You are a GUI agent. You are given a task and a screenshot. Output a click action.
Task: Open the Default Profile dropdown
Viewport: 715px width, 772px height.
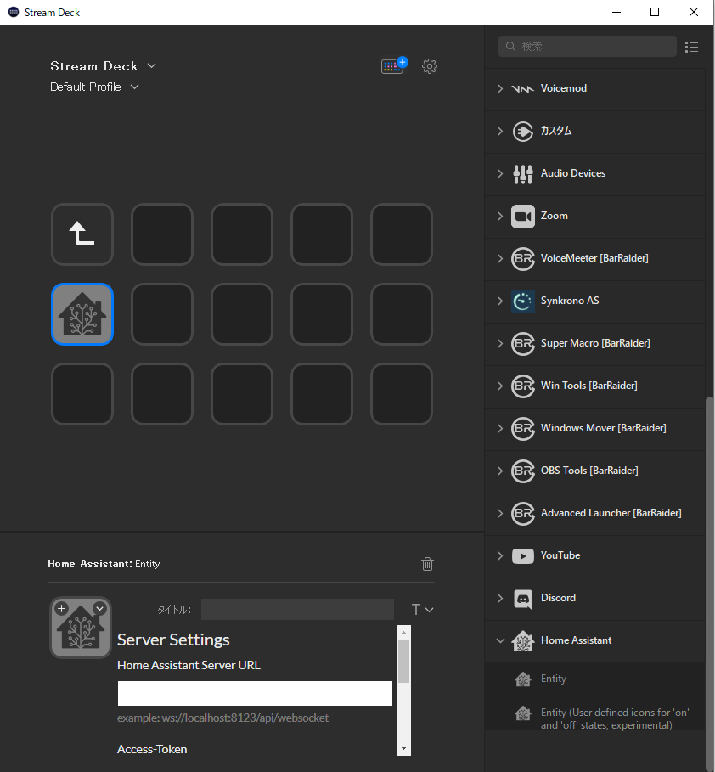[134, 87]
